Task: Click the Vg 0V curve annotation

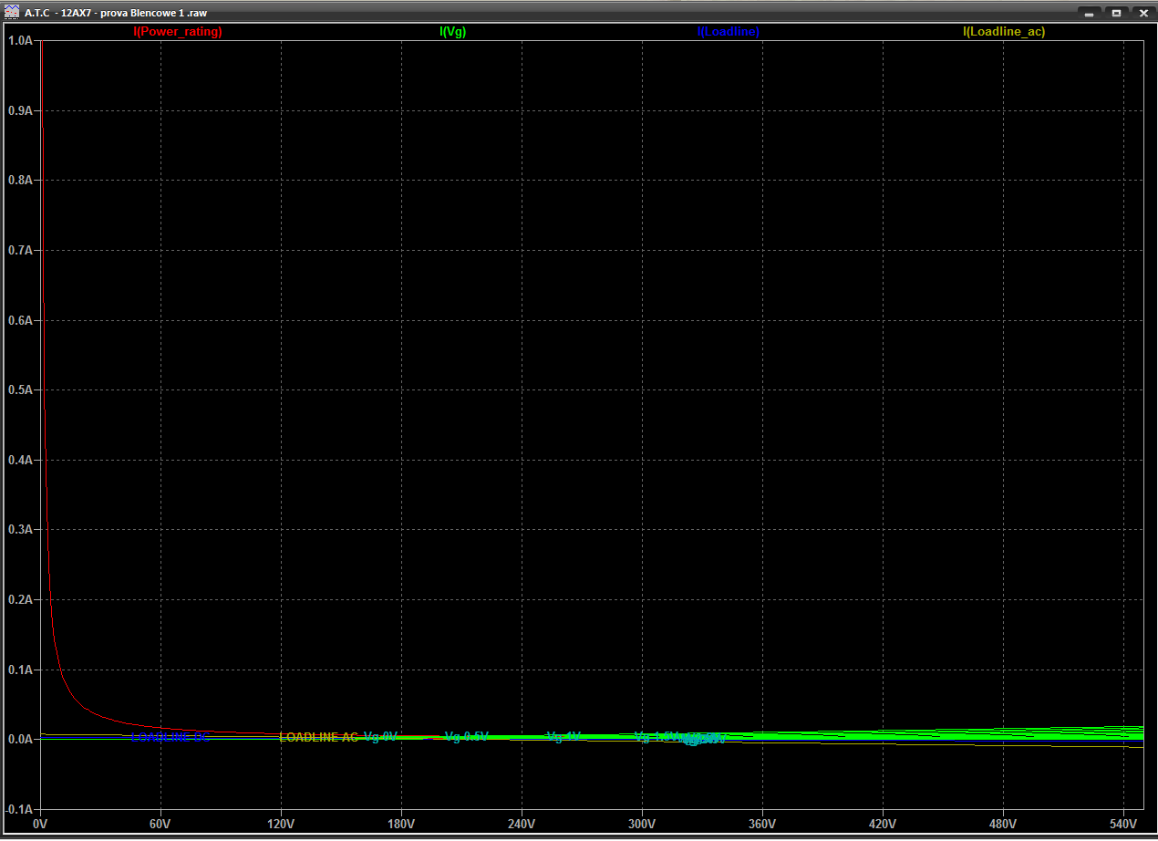Action: pos(380,736)
